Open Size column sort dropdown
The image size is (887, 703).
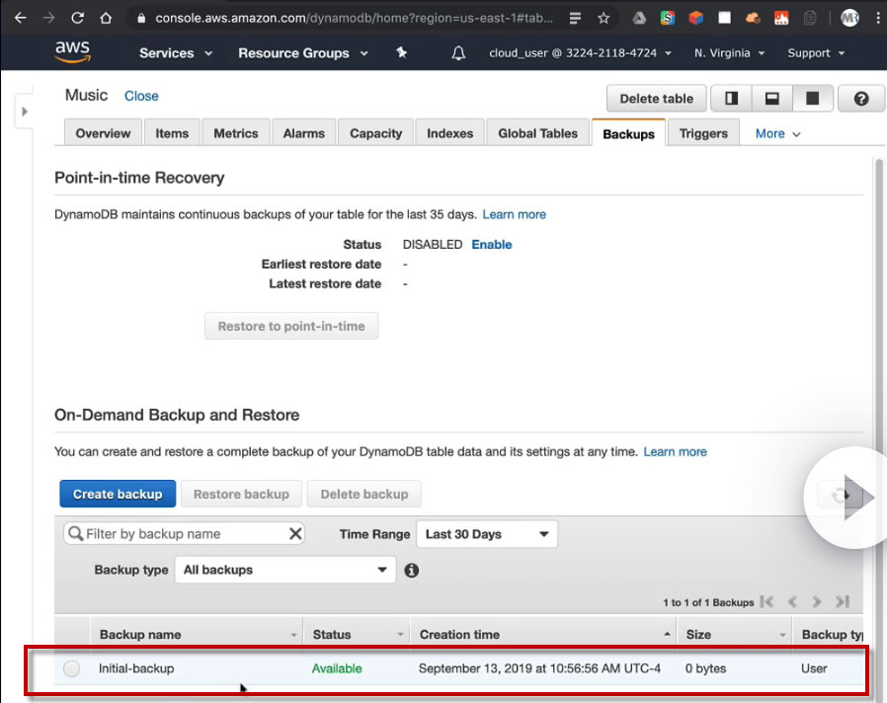click(782, 635)
